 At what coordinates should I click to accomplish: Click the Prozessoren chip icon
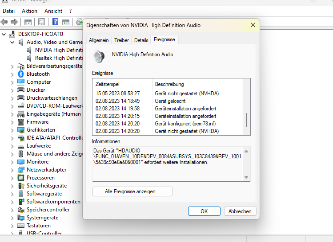[21, 178]
